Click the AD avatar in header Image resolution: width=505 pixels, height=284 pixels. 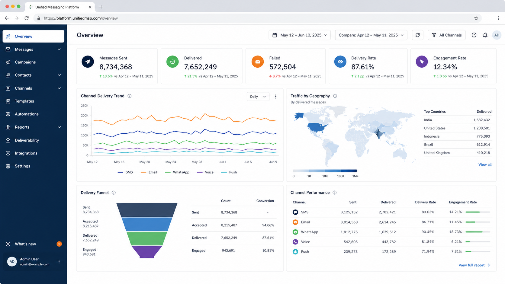point(497,35)
